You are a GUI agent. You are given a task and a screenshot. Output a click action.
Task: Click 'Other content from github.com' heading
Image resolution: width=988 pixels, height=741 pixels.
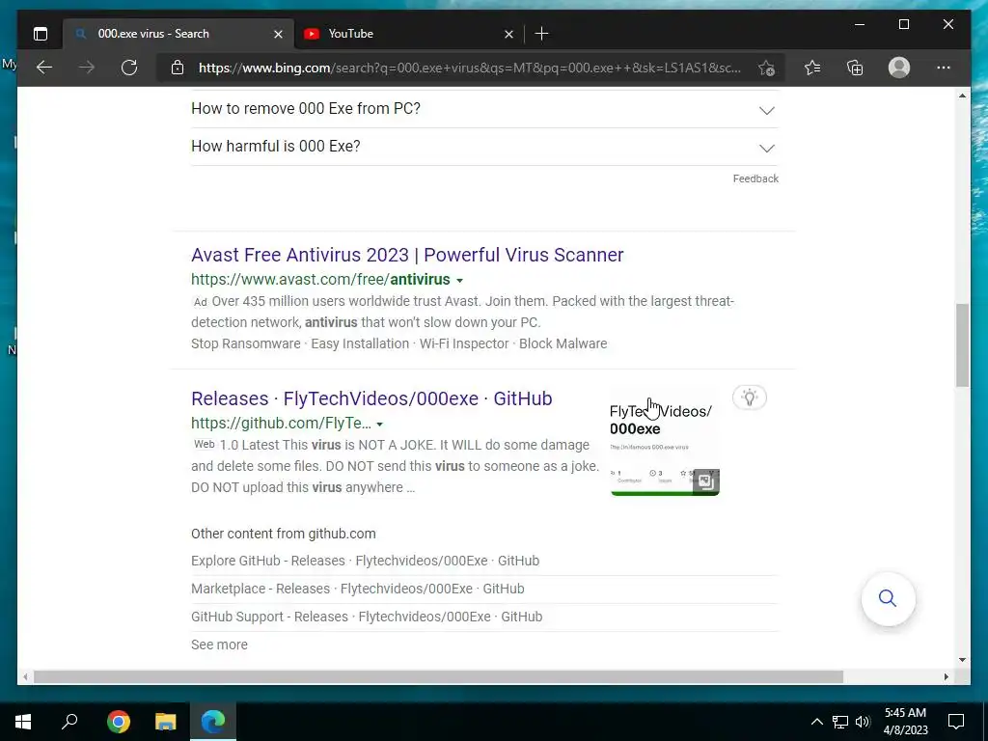point(284,534)
